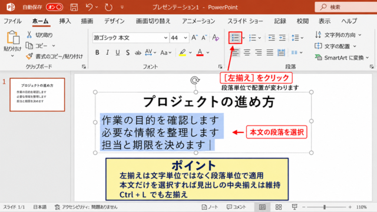Open Font dialog launcher in フォント group
The width and height of the screenshot is (377, 212).
[x=220, y=67]
